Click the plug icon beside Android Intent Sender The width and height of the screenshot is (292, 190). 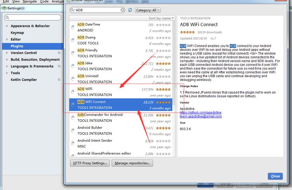click(73, 143)
